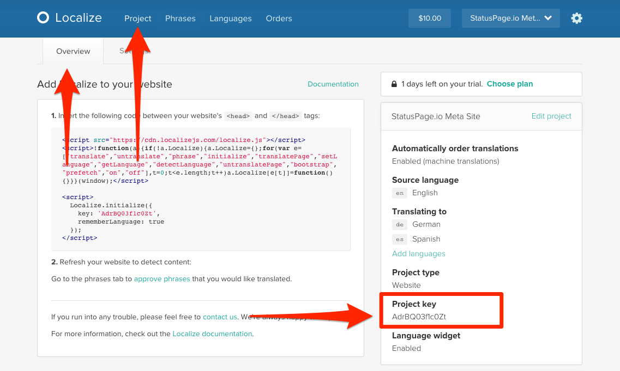Select the German language entry
Viewport: 620px width, 371px height.
(x=426, y=224)
